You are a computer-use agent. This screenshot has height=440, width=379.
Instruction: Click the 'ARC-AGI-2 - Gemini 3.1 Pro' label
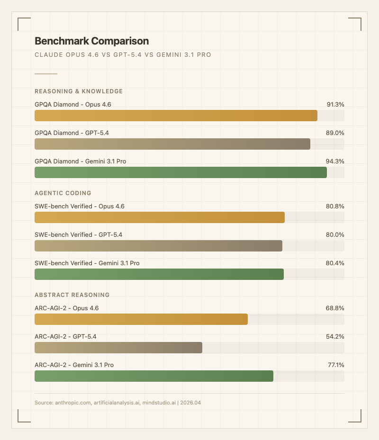[x=74, y=365]
